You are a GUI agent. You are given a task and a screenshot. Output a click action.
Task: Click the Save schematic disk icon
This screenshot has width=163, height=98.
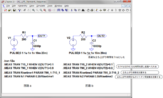click(14, 10)
